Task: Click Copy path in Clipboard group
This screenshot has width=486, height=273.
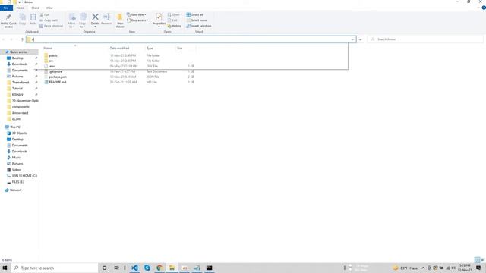Action: pyautogui.click(x=49, y=20)
